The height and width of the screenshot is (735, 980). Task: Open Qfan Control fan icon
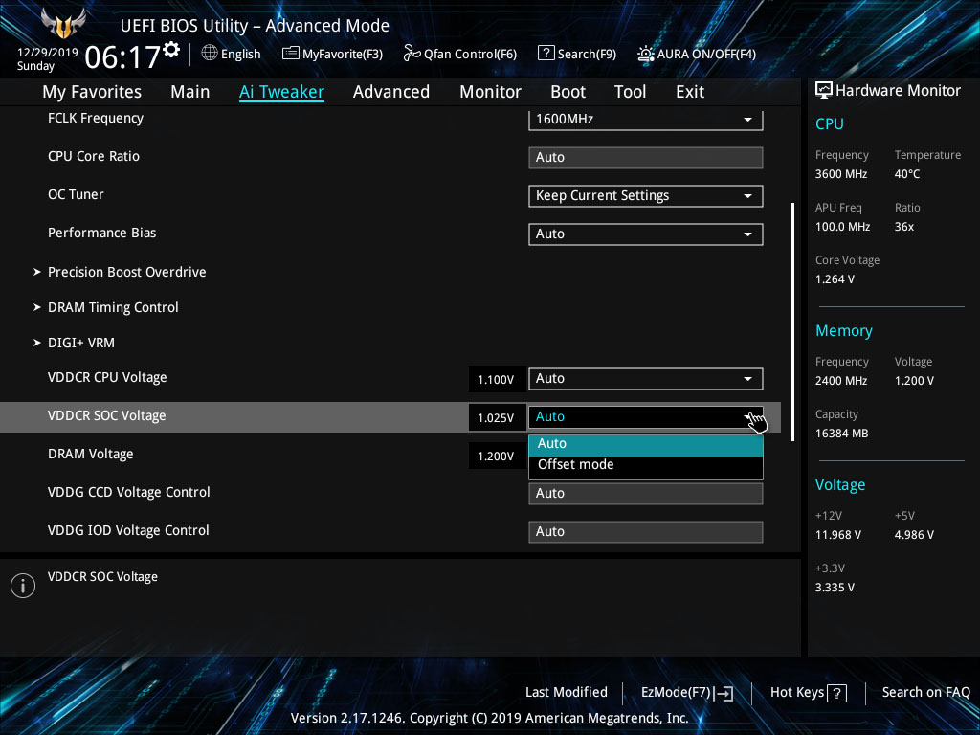pos(412,54)
